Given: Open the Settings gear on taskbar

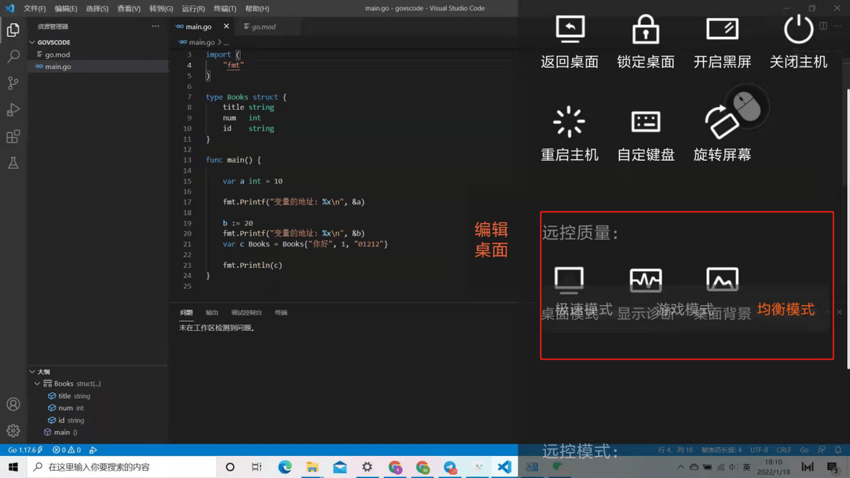Looking at the screenshot, I should click(x=367, y=467).
